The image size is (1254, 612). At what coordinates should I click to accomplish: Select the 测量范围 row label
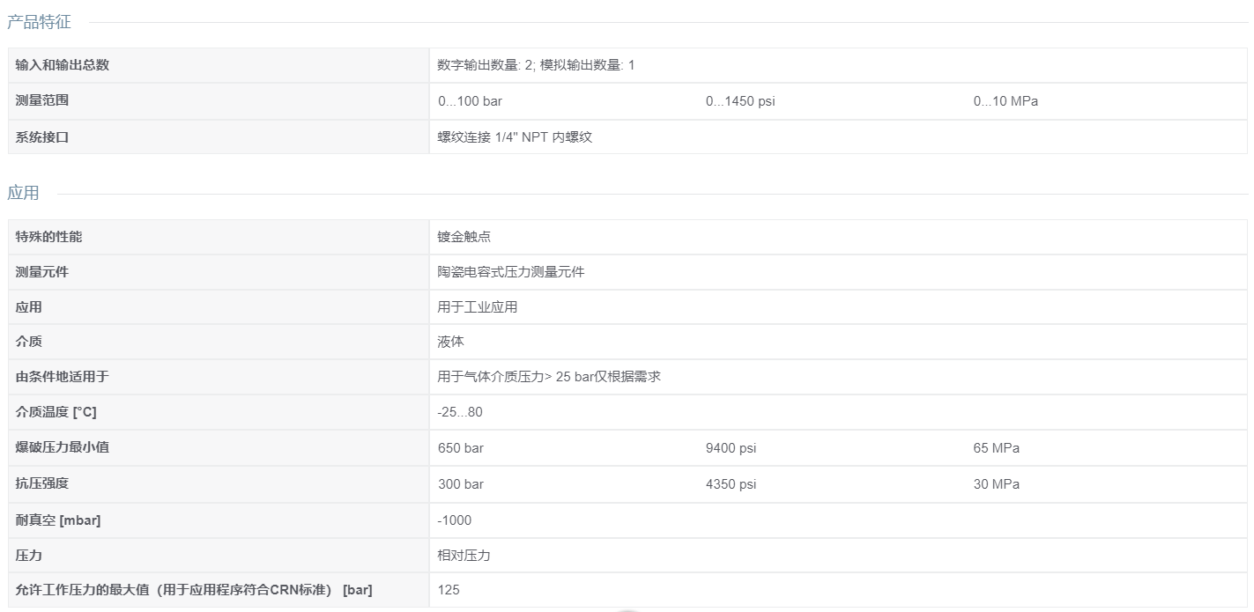[x=42, y=100]
